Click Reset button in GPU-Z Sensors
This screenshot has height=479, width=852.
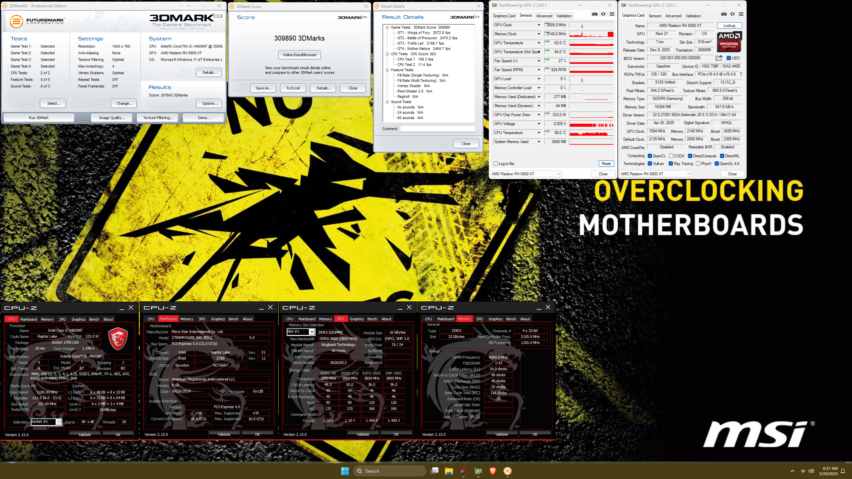(606, 164)
